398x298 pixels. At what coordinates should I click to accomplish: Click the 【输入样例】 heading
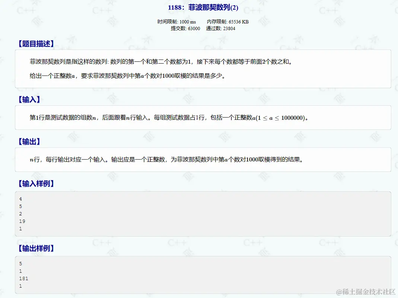coord(36,184)
